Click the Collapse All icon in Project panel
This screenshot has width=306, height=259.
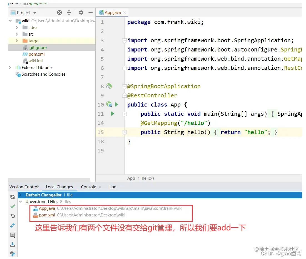coord(69,13)
